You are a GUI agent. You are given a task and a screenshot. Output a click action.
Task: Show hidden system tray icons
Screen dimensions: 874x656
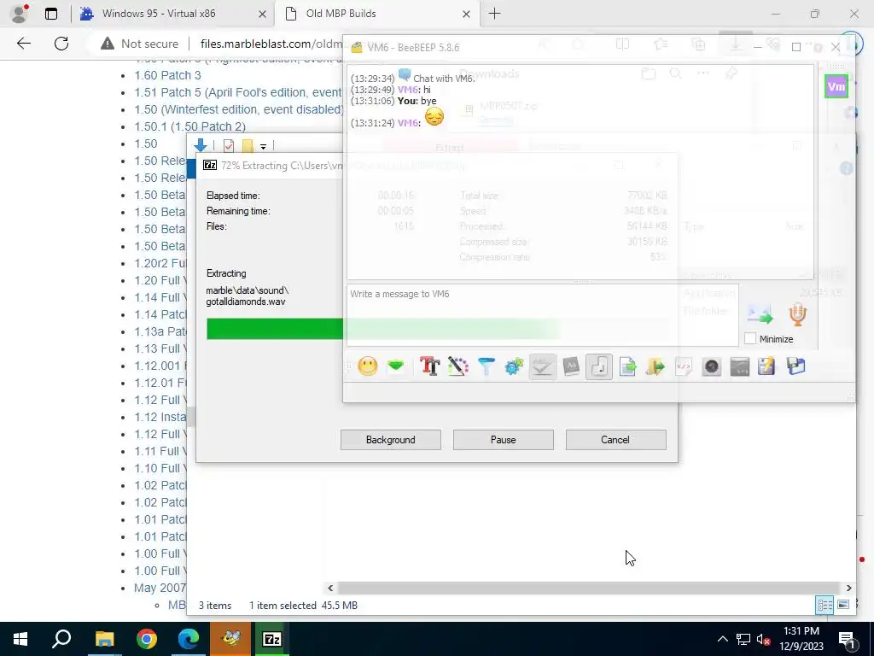(x=722, y=639)
